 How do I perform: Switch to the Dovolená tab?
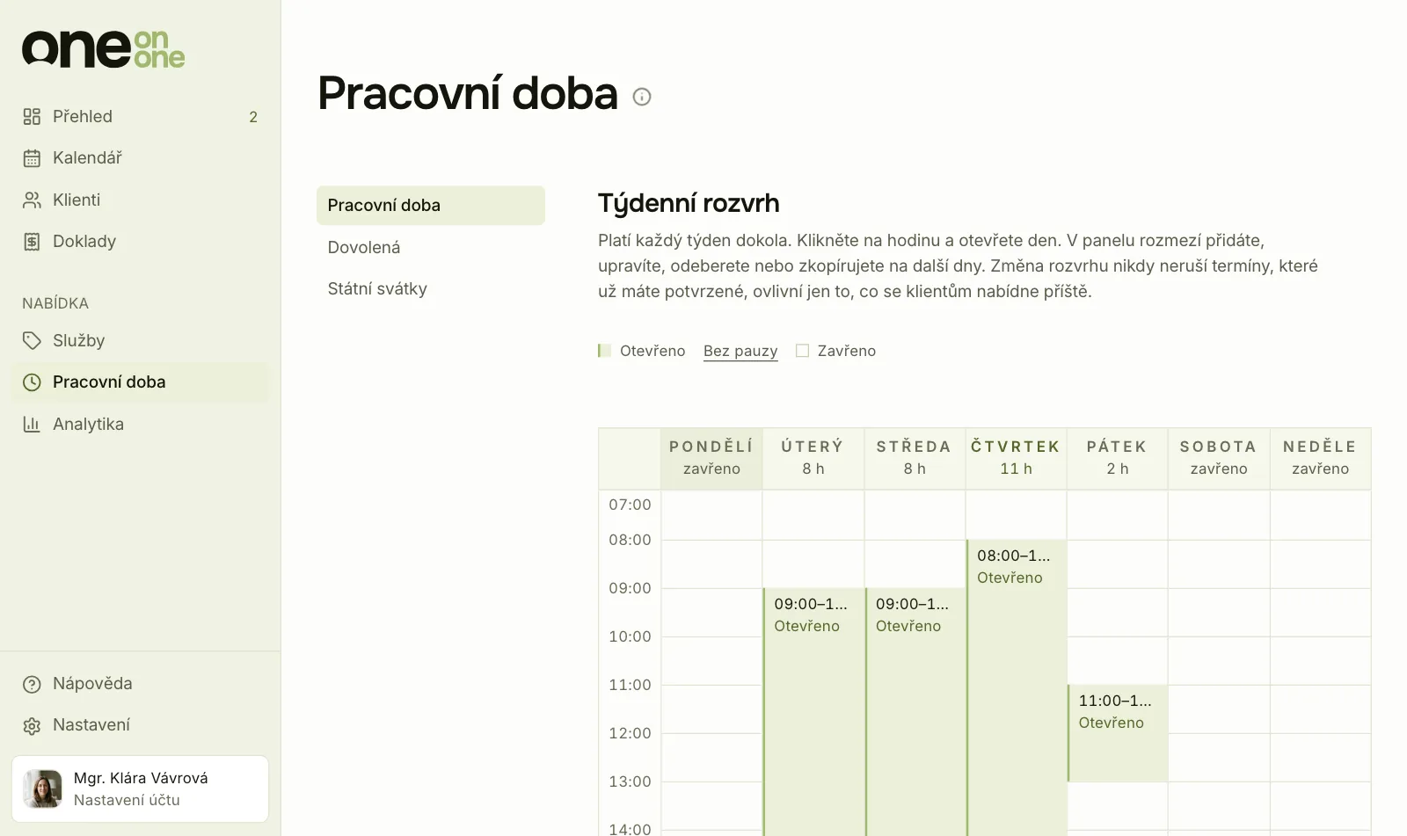(431, 247)
